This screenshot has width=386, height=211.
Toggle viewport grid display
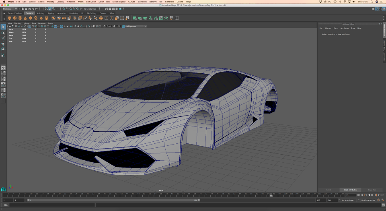click(30, 26)
